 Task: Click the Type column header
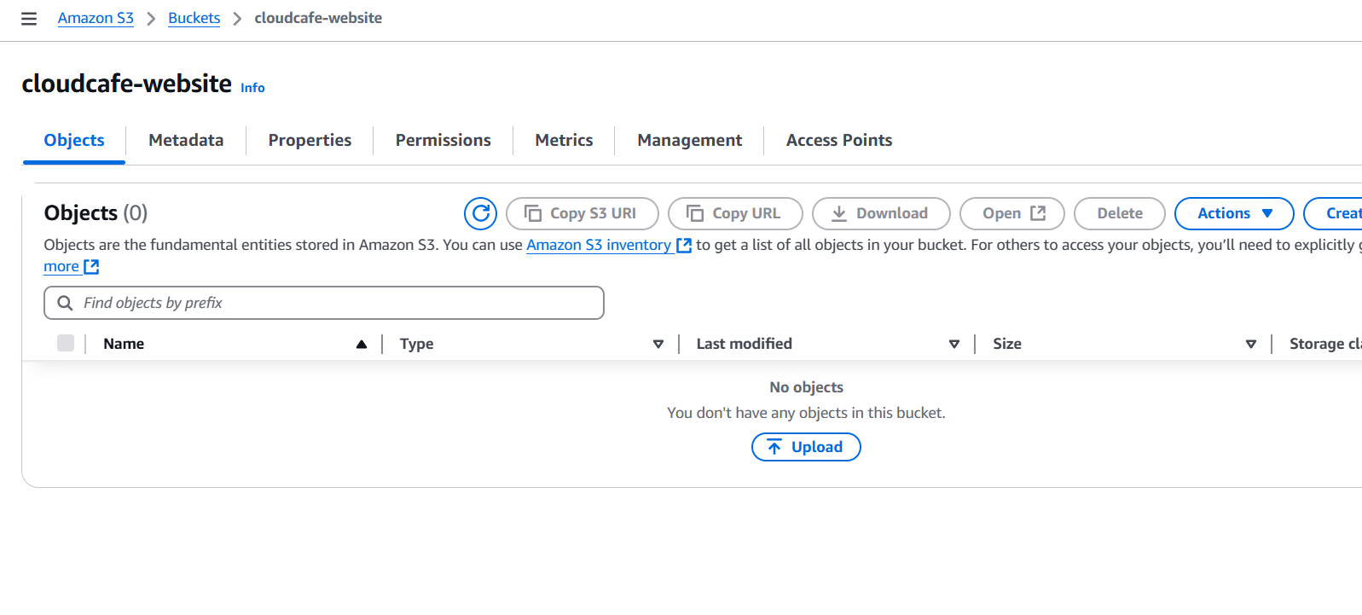416,344
